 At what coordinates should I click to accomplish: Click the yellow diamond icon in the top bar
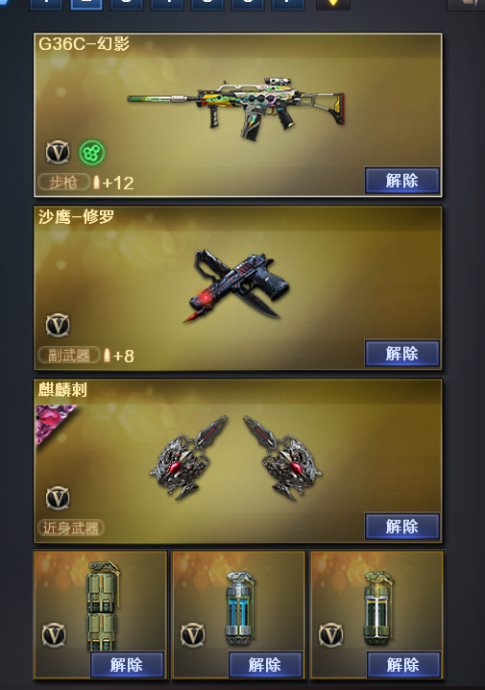point(333,4)
